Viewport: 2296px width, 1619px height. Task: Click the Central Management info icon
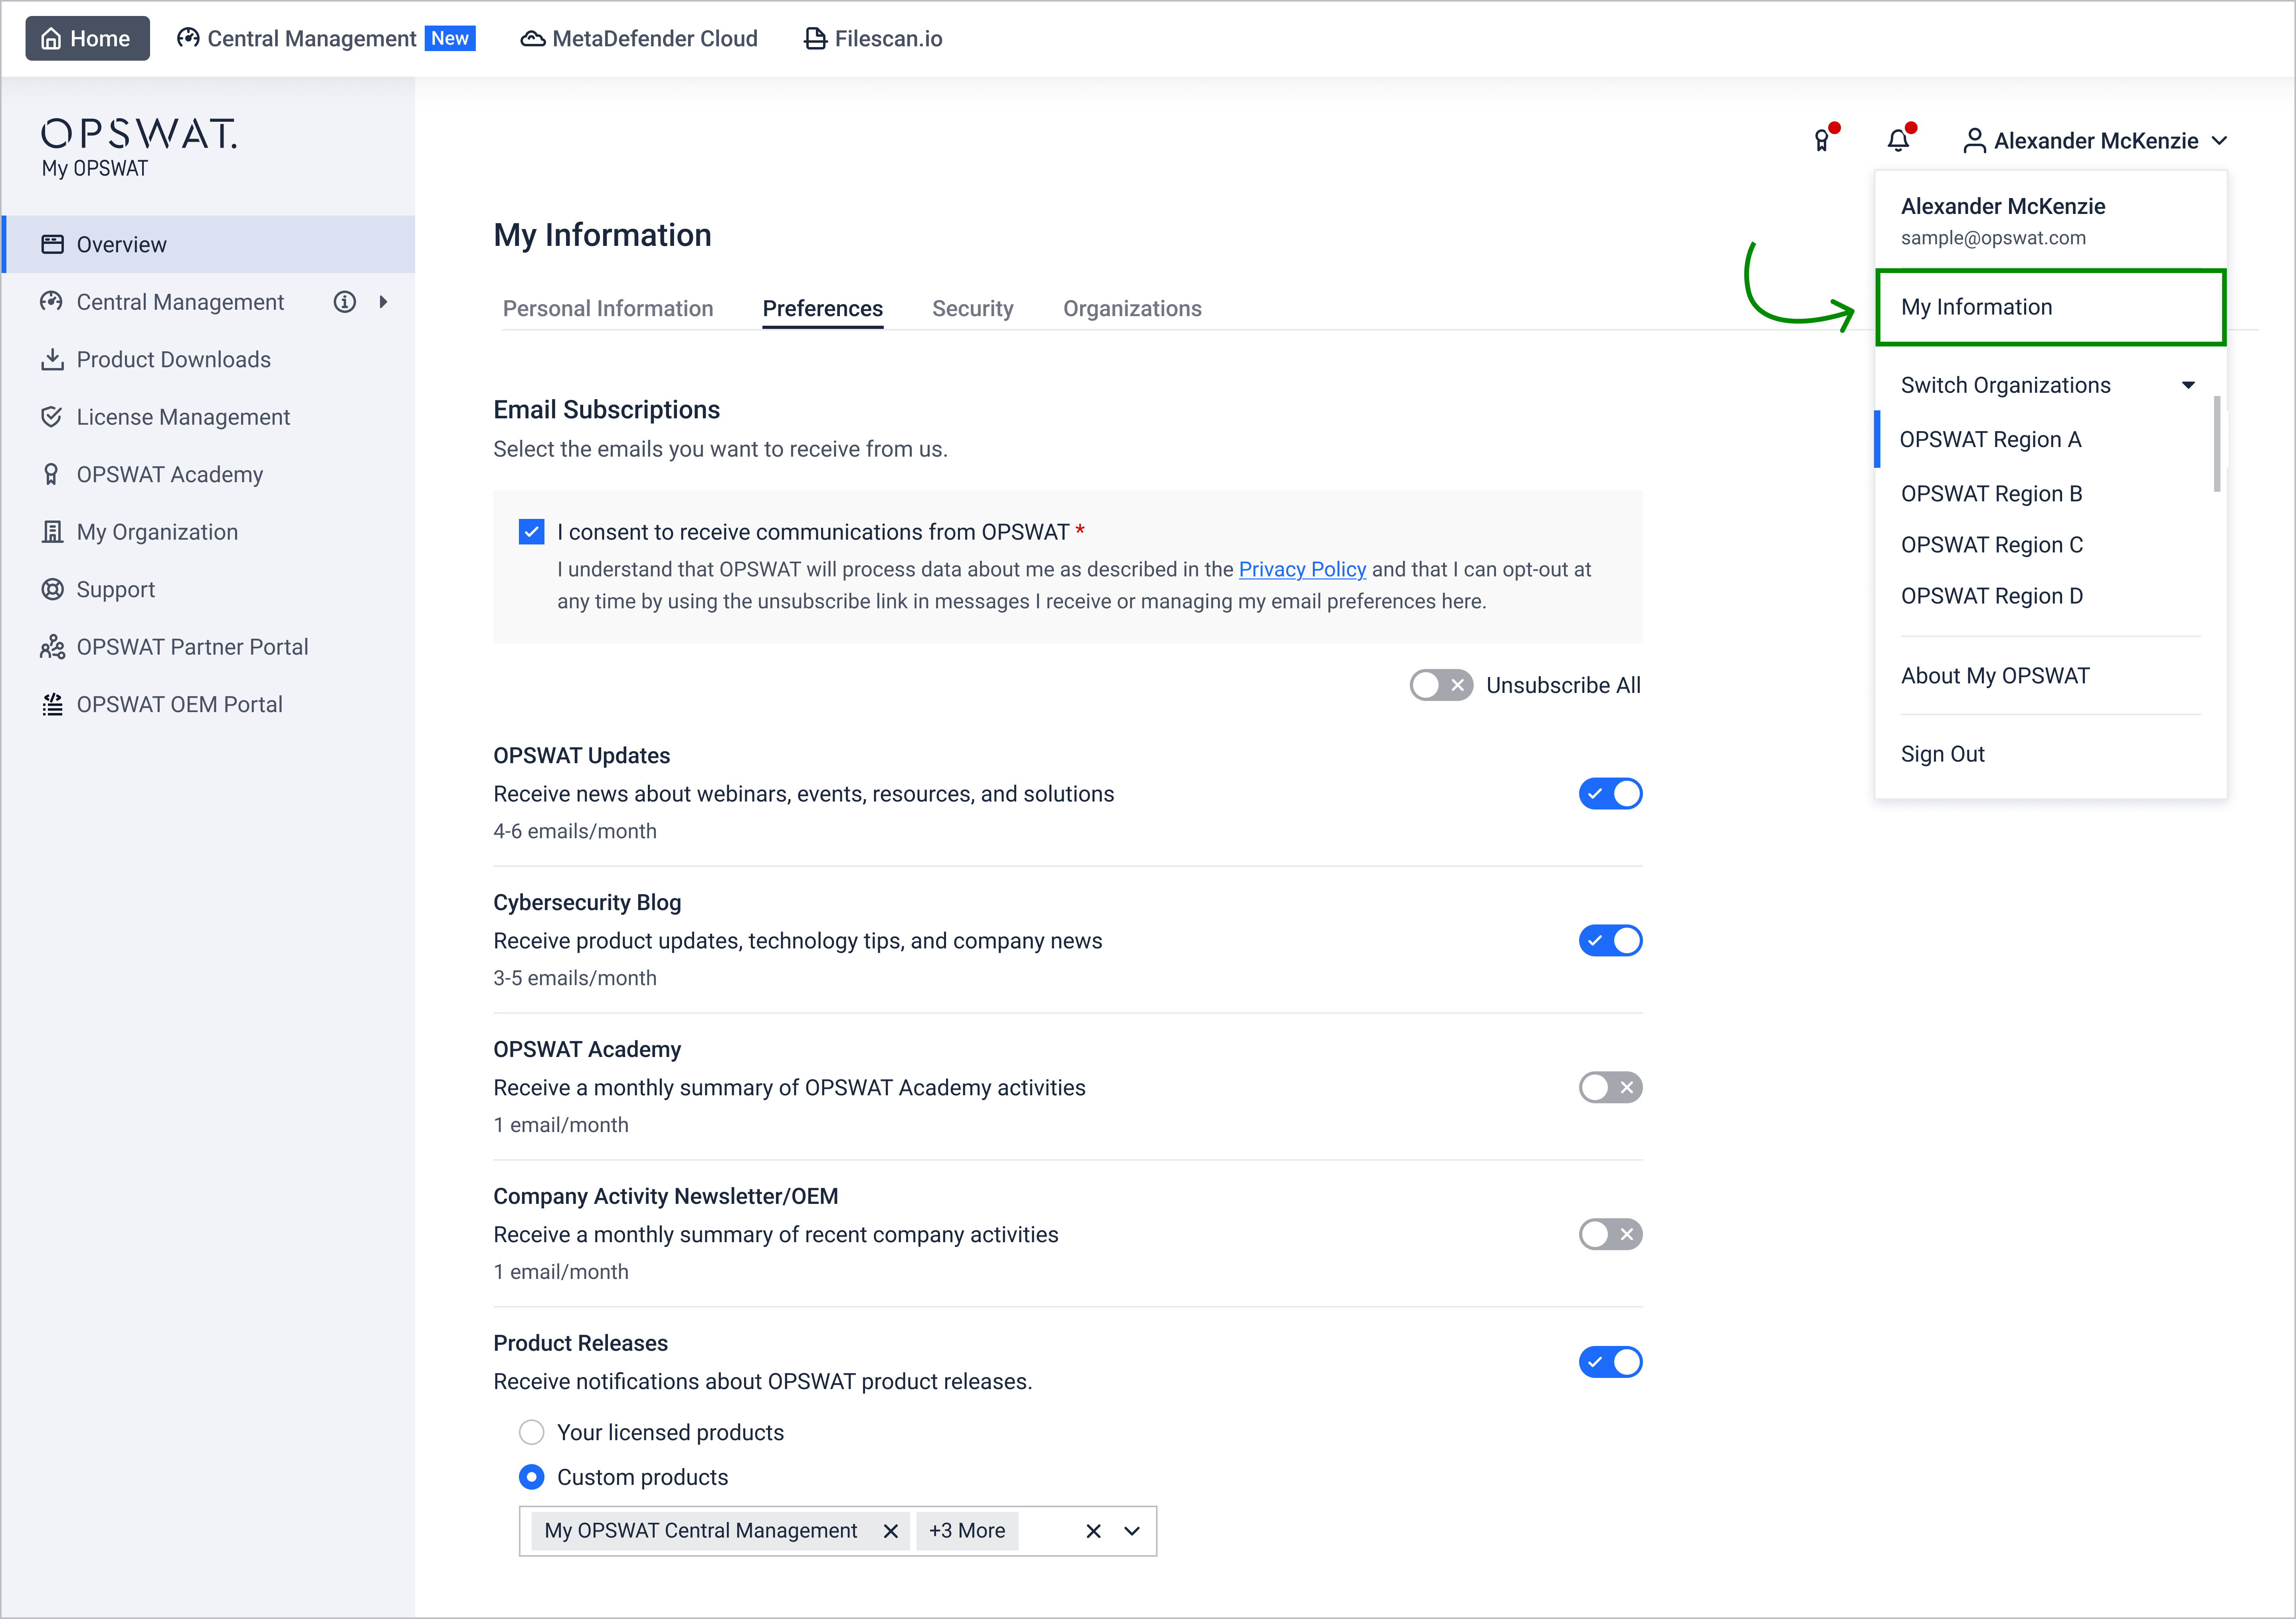345,302
